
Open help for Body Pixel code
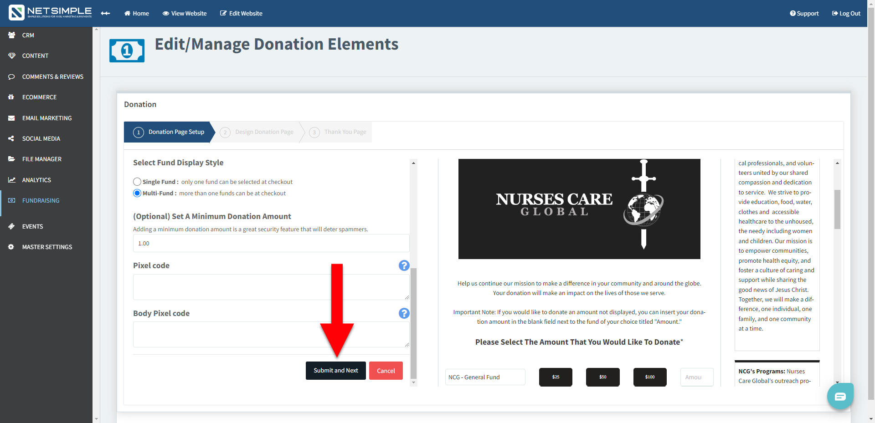pyautogui.click(x=404, y=313)
